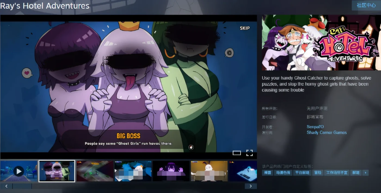Select the purple-haired ghost girl thumbnail
The height and width of the screenshot is (193, 381).
[x=171, y=171]
